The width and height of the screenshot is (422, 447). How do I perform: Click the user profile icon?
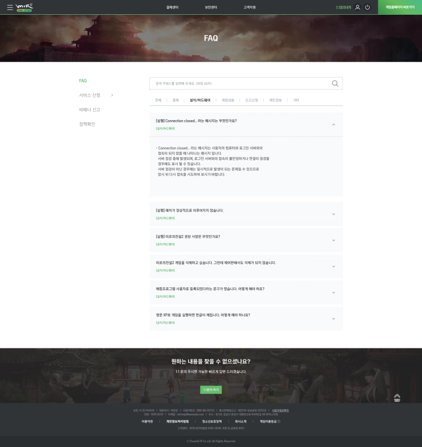click(x=358, y=7)
